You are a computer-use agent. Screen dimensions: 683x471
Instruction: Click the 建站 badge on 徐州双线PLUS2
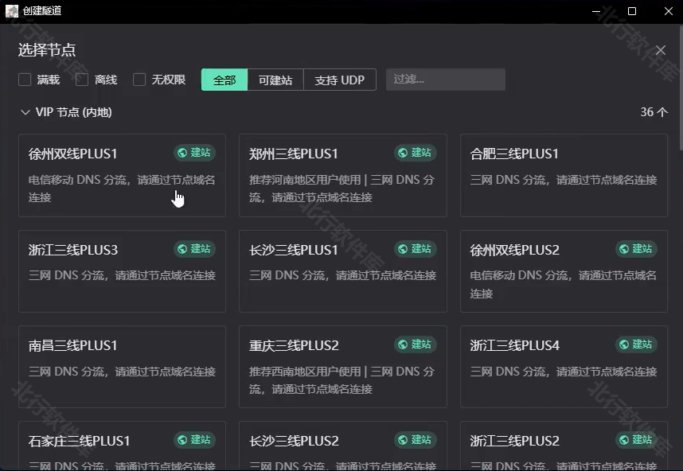[x=636, y=249]
